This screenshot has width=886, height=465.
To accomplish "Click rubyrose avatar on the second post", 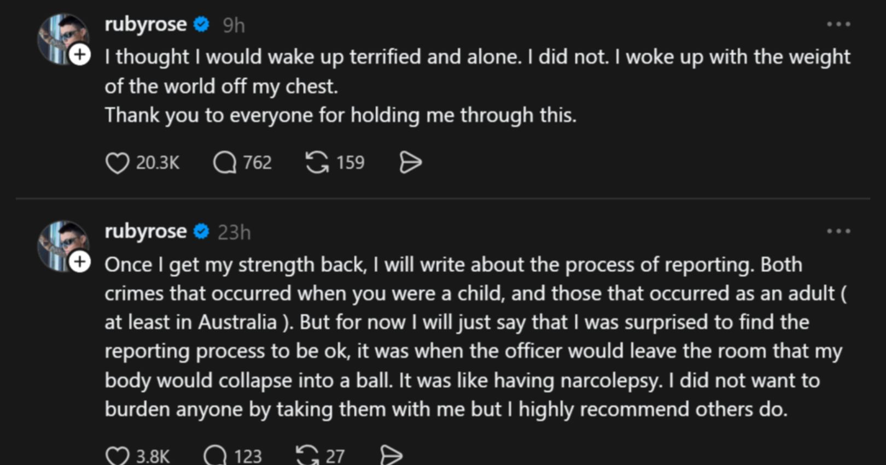I will 60,244.
